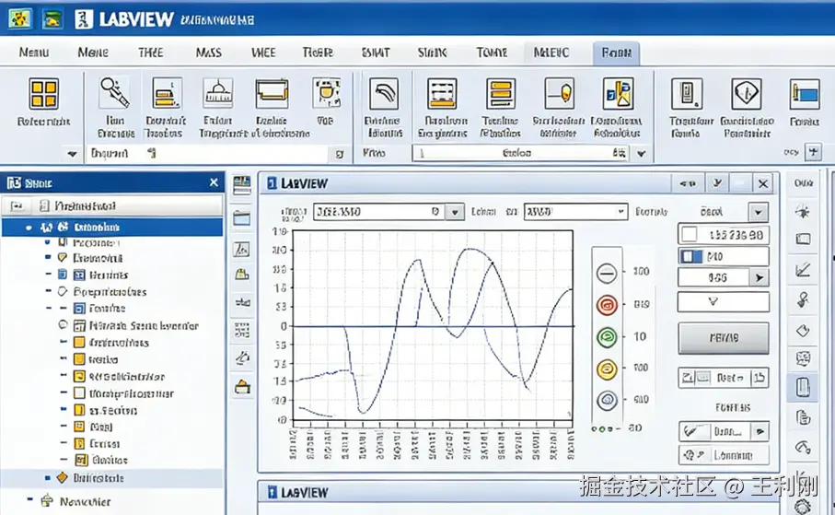Click the yellow-edged monitor screen ribbon icon
This screenshot has width=835, height=515.
pyautogui.click(x=272, y=93)
